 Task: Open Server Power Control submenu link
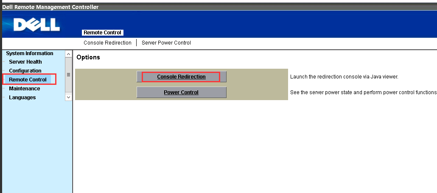pos(166,42)
